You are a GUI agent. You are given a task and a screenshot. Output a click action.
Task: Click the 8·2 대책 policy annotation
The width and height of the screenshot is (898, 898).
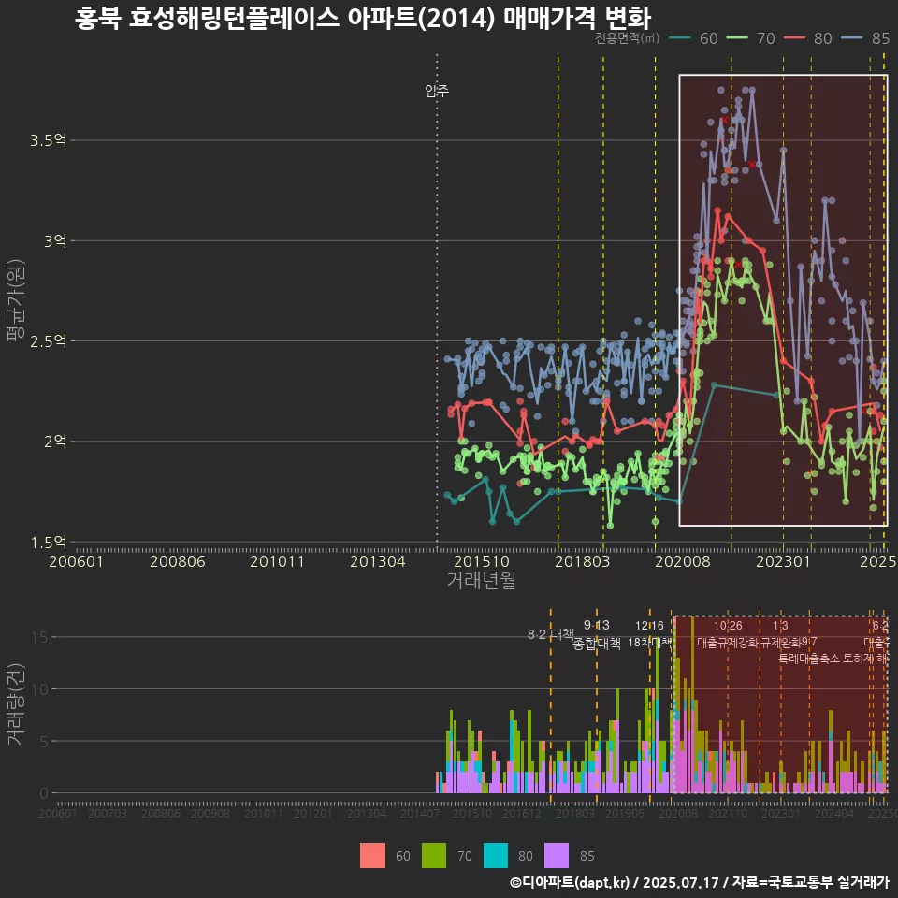tap(550, 634)
